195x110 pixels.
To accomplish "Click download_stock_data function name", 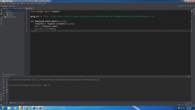I will click(x=45, y=21).
